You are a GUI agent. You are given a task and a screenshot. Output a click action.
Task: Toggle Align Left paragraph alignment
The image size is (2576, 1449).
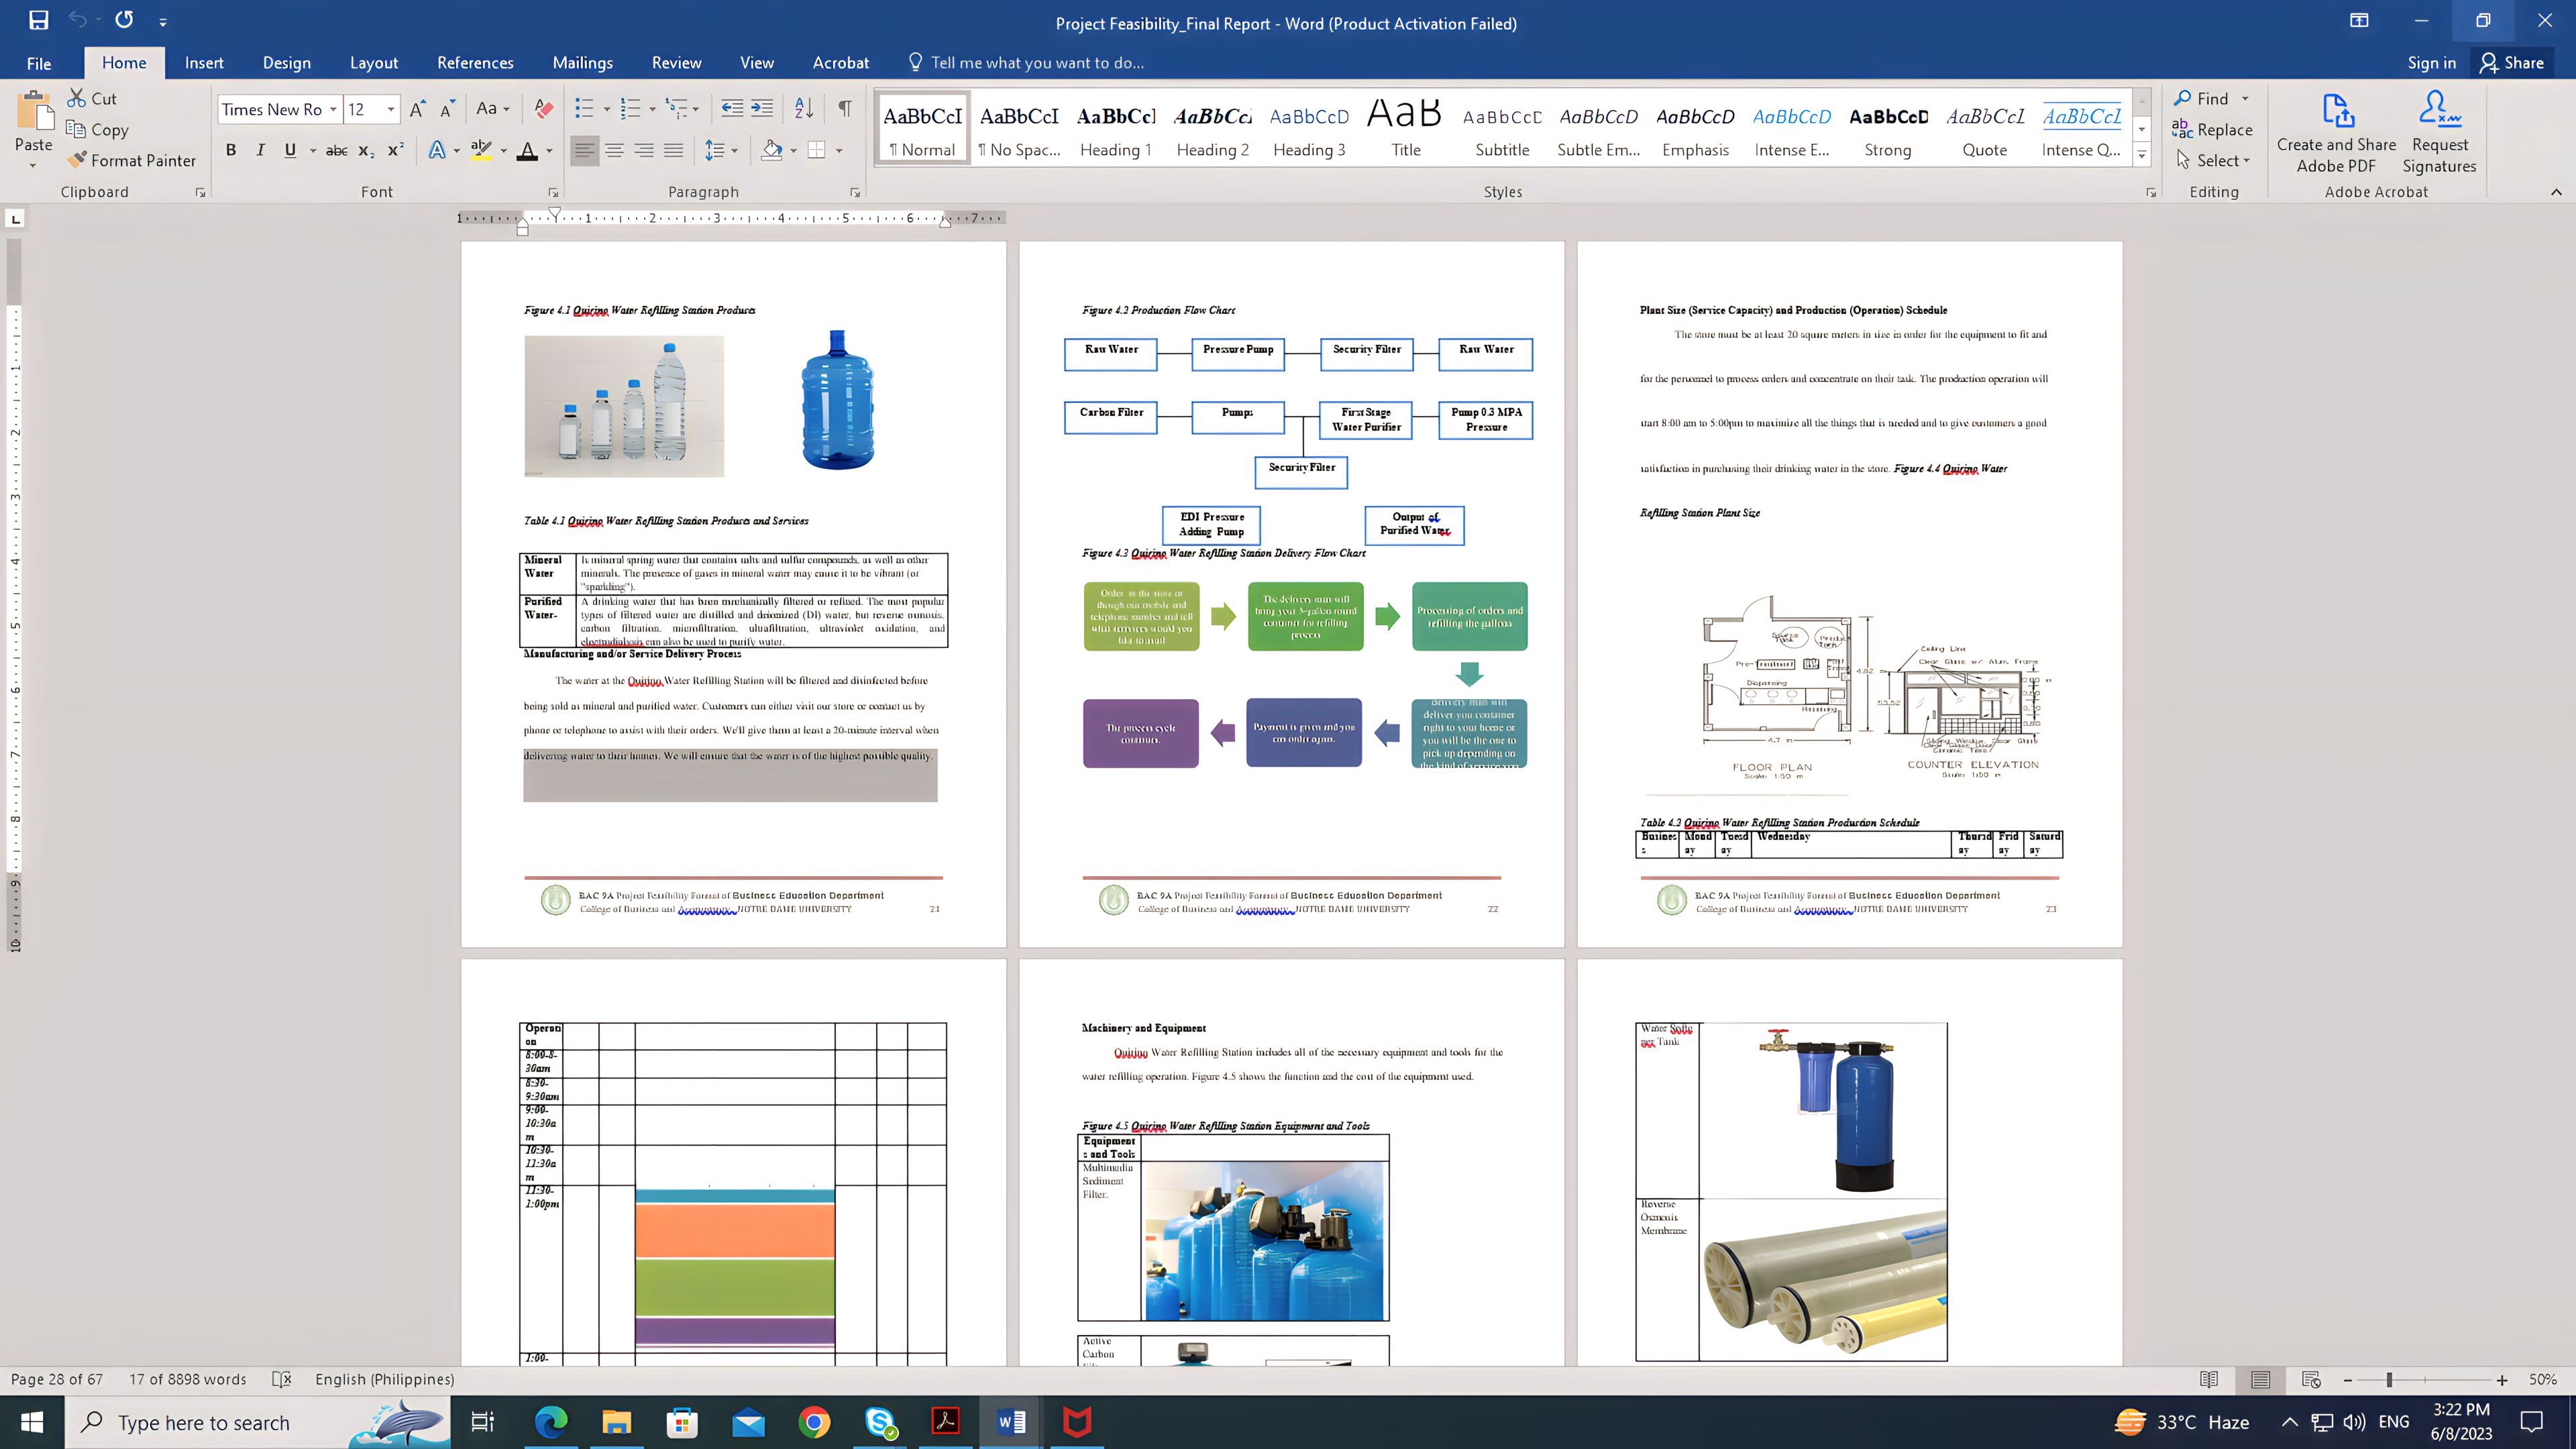point(584,150)
